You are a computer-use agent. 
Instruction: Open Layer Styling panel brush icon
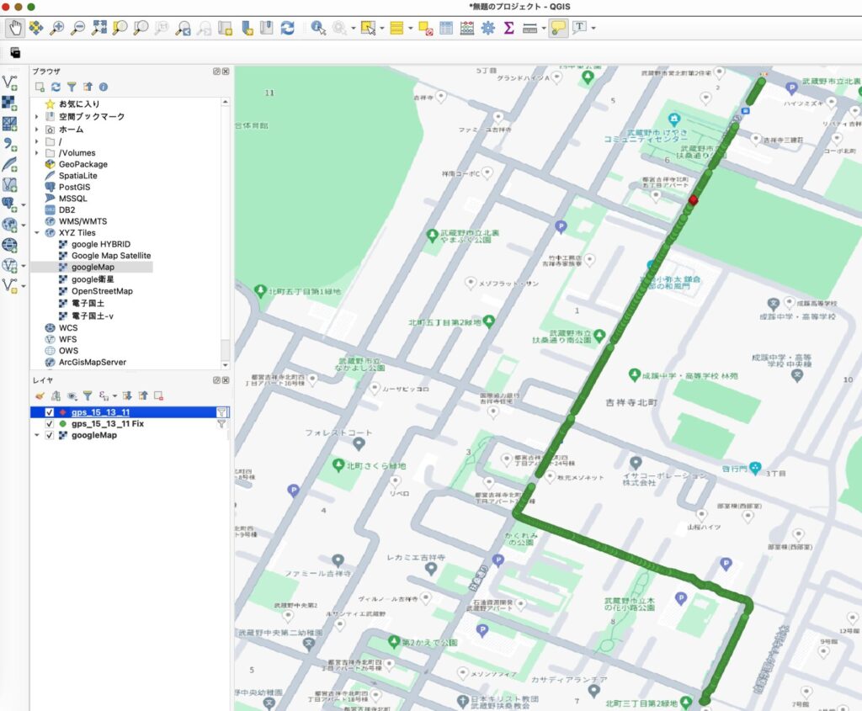pyautogui.click(x=40, y=395)
